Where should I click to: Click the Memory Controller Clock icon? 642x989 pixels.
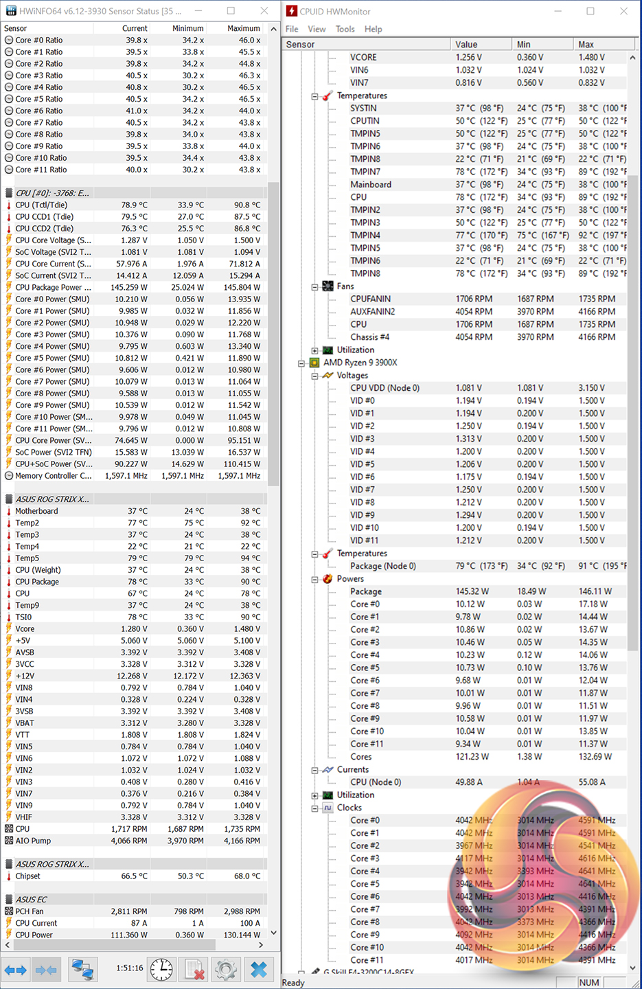point(9,476)
